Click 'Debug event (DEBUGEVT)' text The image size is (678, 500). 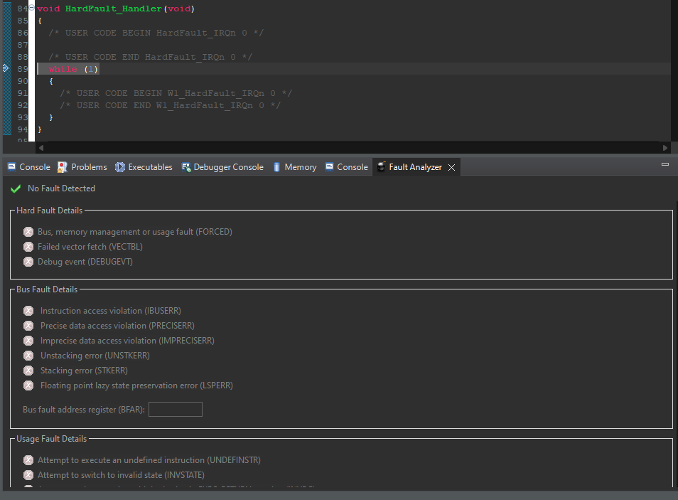pyautogui.click(x=85, y=262)
